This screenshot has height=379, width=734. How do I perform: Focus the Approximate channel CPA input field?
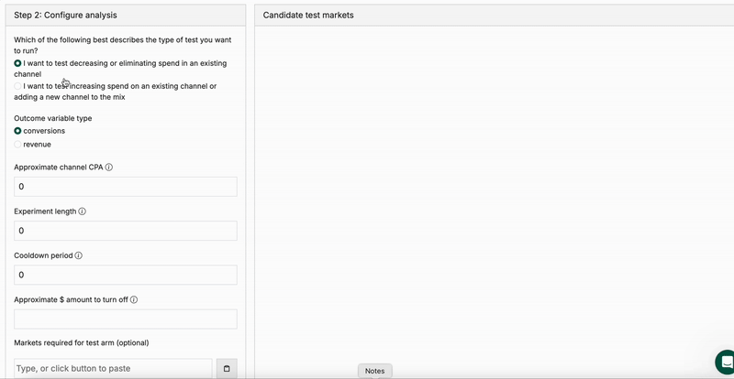126,187
